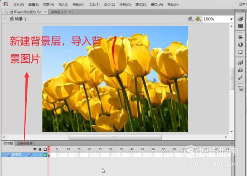Toggle green outline square of 背景层
The width and height of the screenshot is (247, 176).
(45, 155)
